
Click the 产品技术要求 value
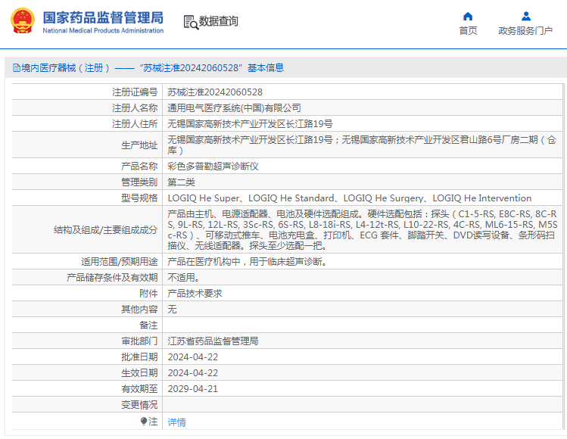(x=195, y=294)
